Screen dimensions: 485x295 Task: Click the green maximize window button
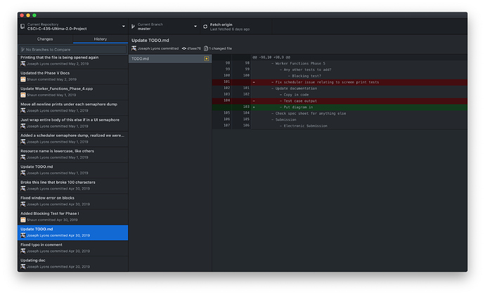pyautogui.click(x=34, y=15)
